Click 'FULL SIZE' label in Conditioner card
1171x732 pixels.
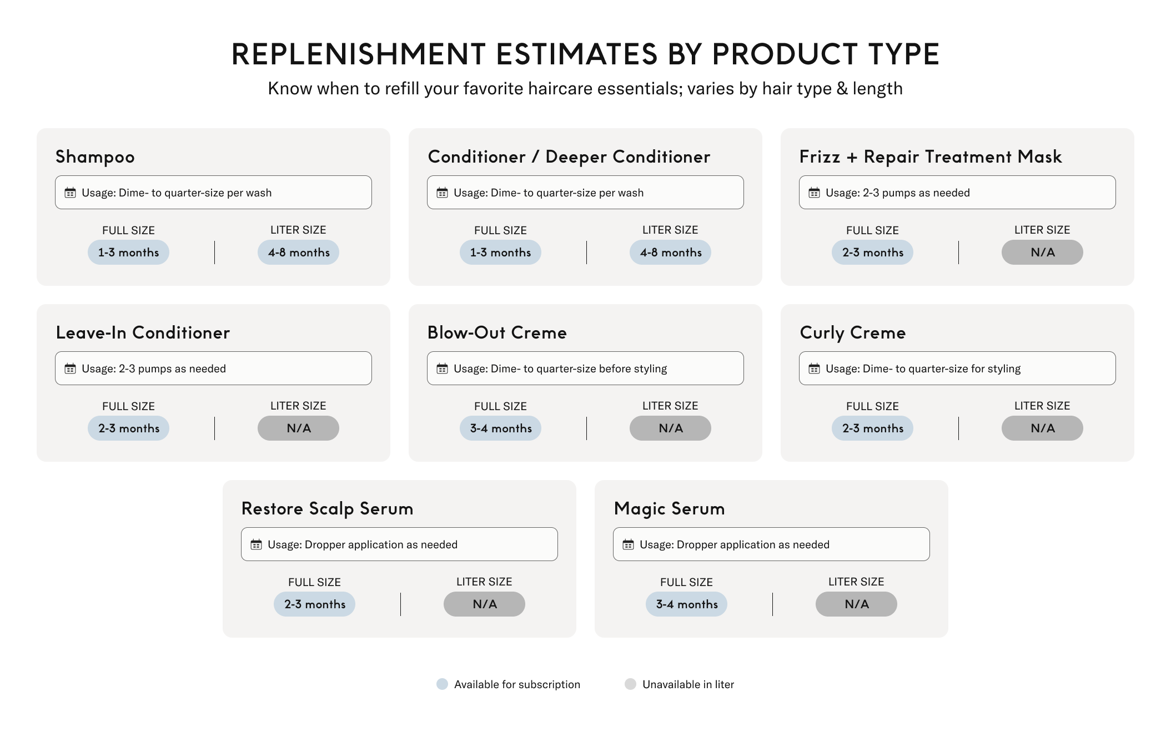click(500, 230)
